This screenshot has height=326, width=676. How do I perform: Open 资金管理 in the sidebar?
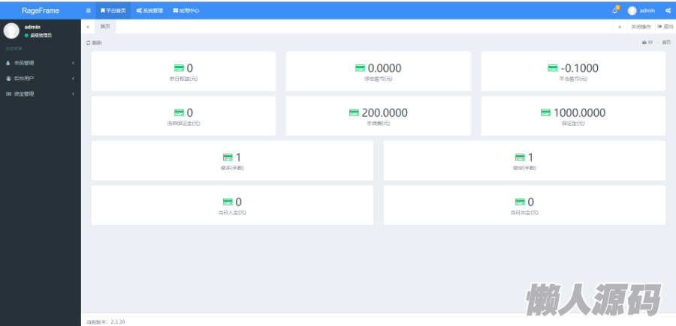(x=41, y=94)
